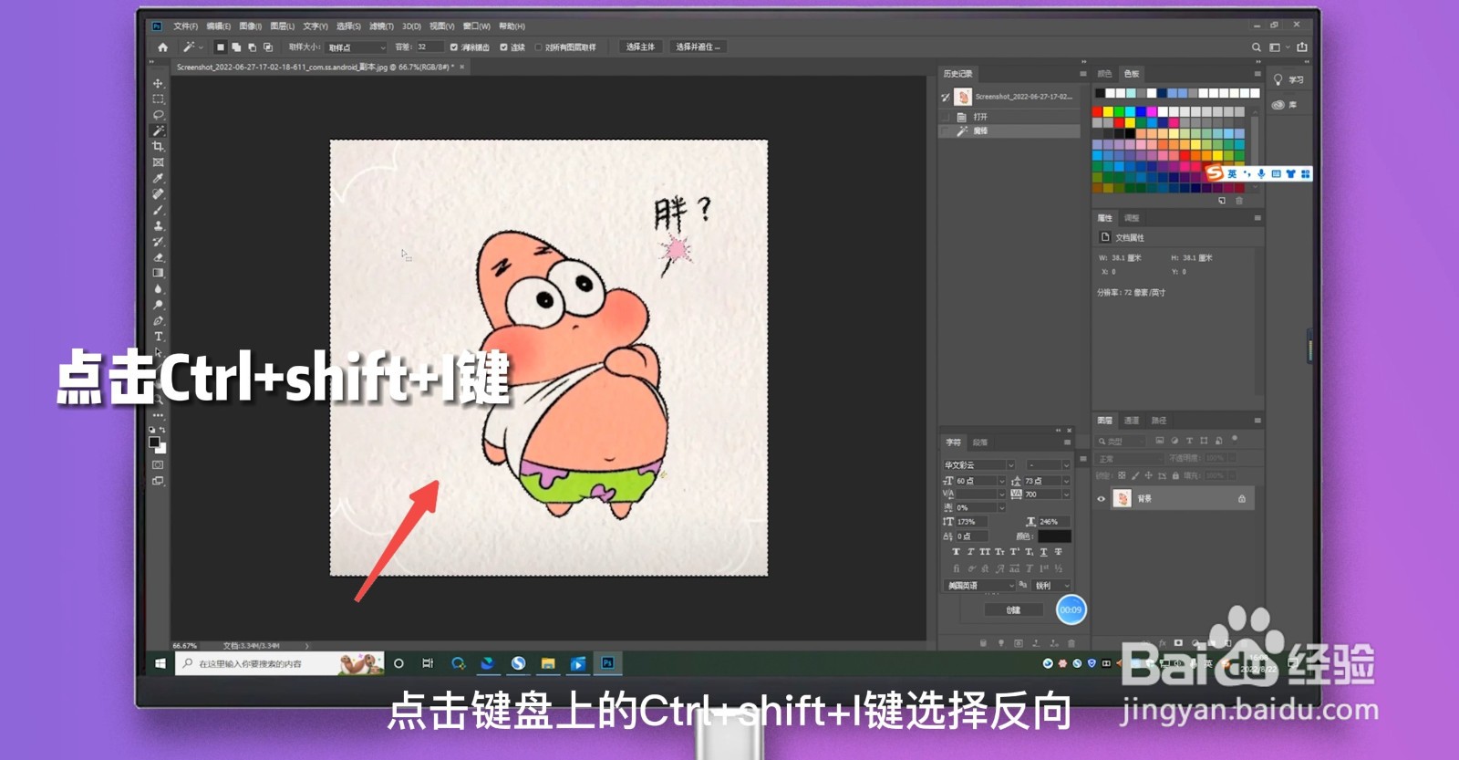The image size is (1459, 760).
Task: Select the Crop tool in toolbox
Action: [x=158, y=146]
